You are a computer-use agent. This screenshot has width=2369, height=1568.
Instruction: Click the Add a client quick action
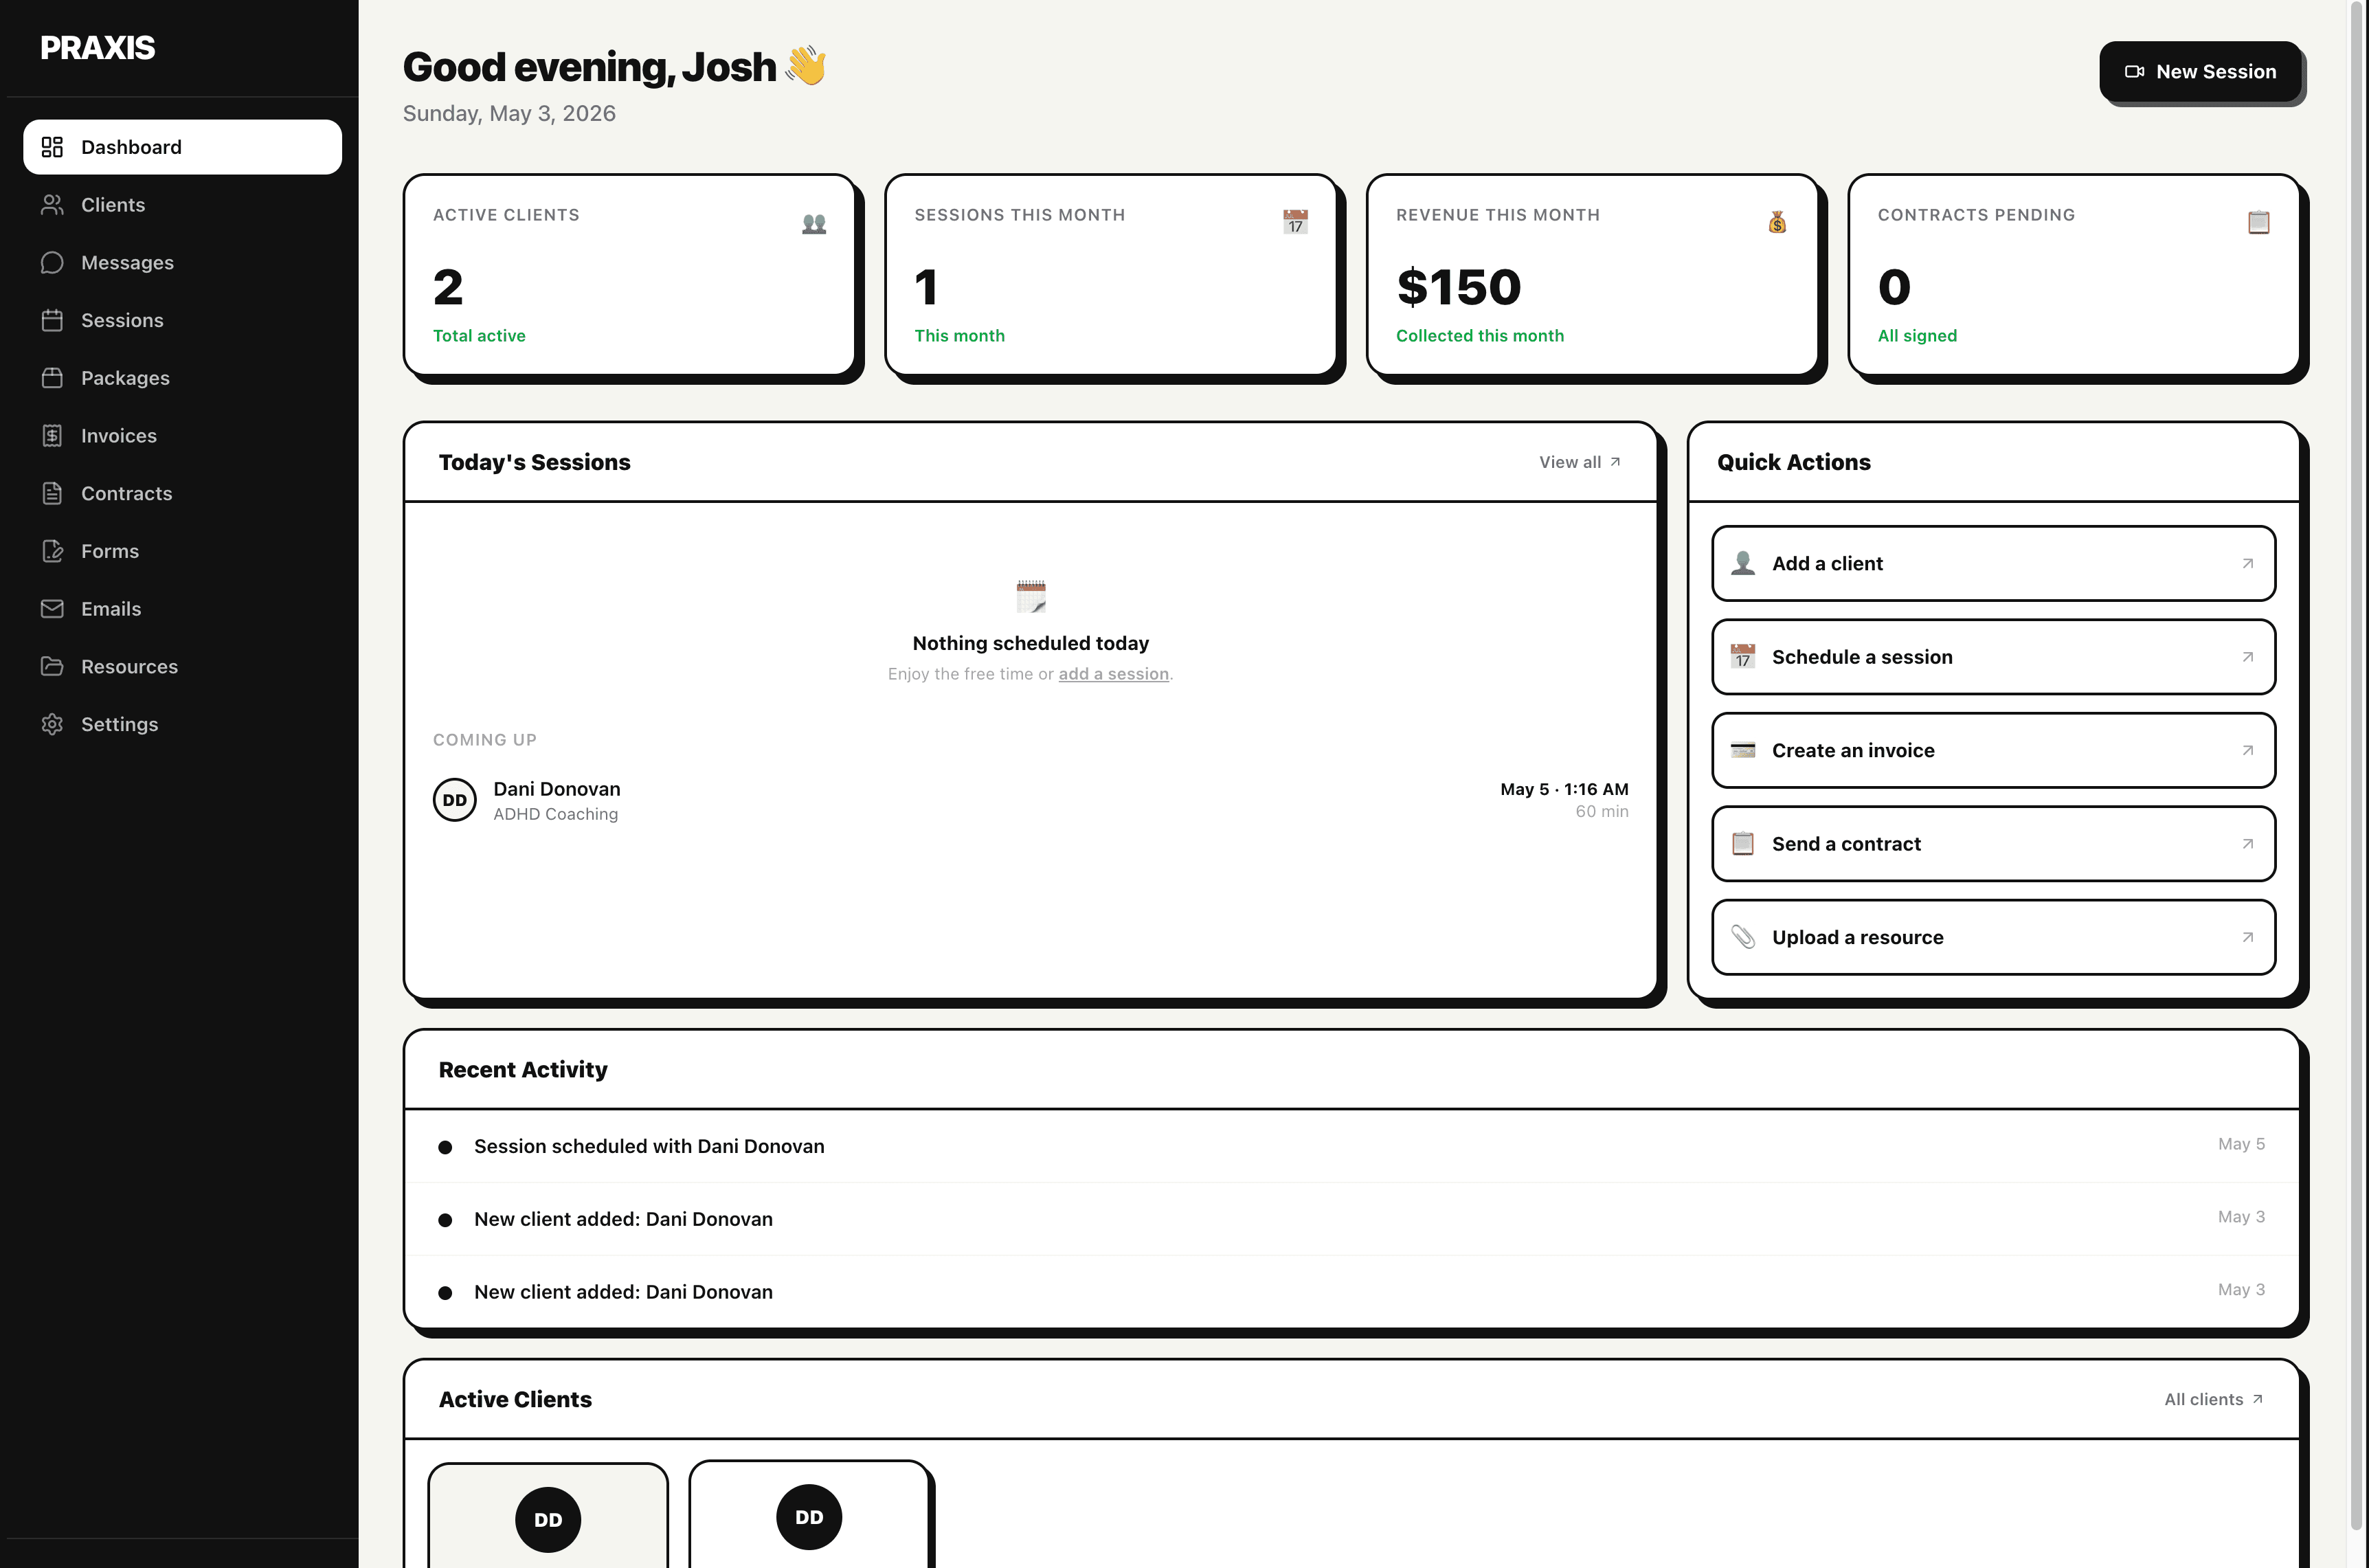click(x=1993, y=563)
